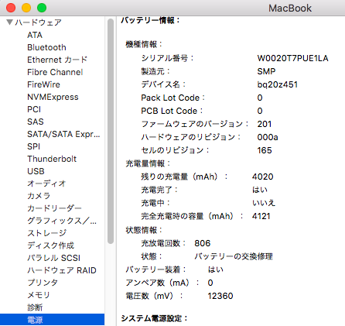345x326 pixels.
Task: Click condition text バッテリーの交換修理
Action: click(x=234, y=256)
